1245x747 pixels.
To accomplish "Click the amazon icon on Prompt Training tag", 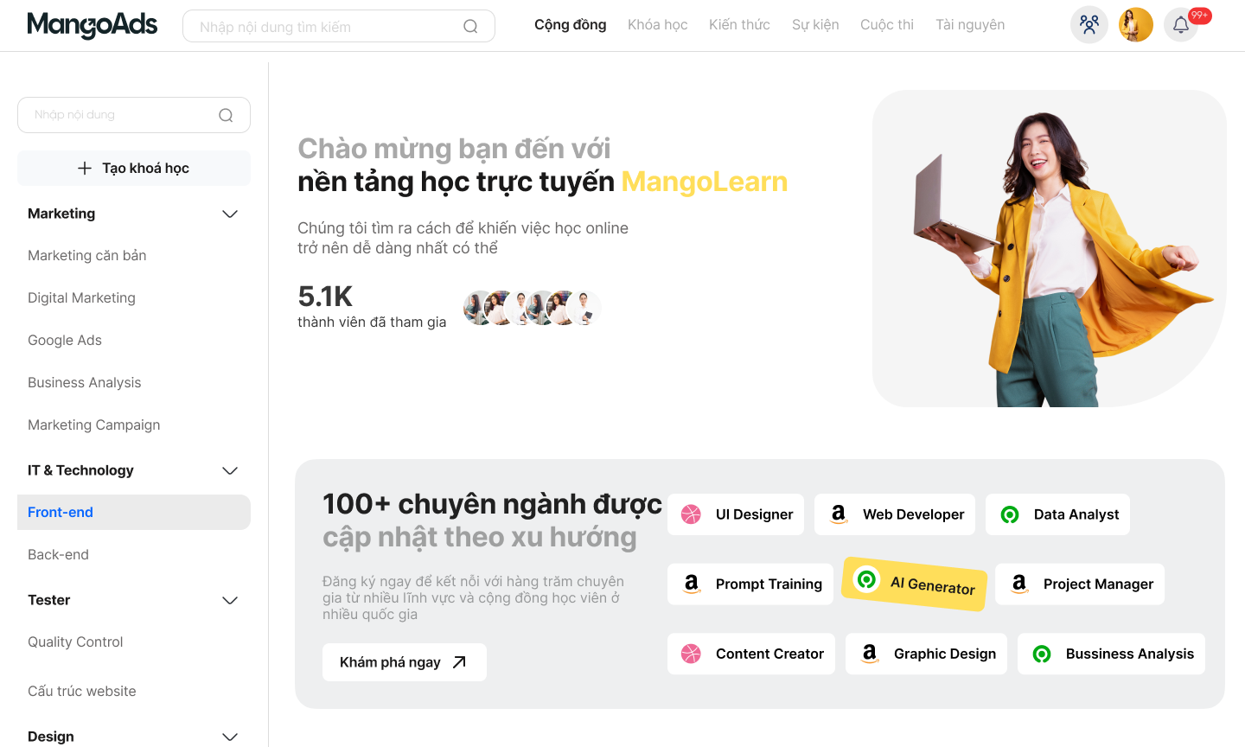I will [x=691, y=584].
